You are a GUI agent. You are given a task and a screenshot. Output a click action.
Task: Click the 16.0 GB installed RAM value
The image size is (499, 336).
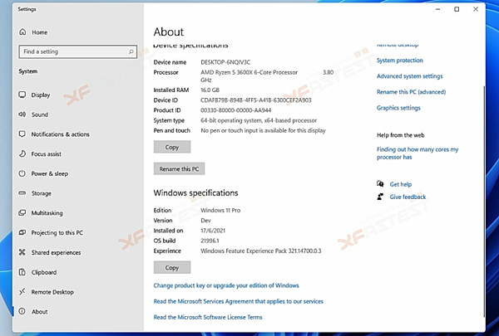tap(210, 90)
